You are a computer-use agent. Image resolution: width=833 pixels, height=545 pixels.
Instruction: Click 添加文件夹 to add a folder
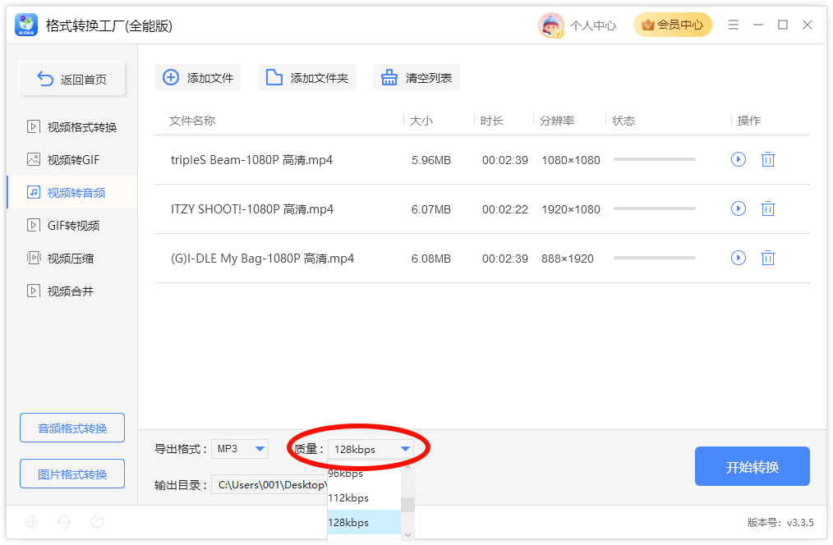pyautogui.click(x=307, y=77)
